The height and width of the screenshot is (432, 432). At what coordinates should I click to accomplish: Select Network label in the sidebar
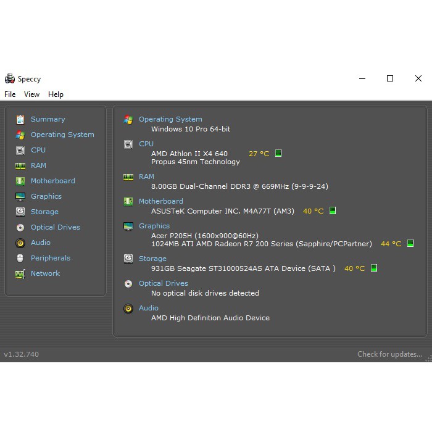tap(45, 273)
